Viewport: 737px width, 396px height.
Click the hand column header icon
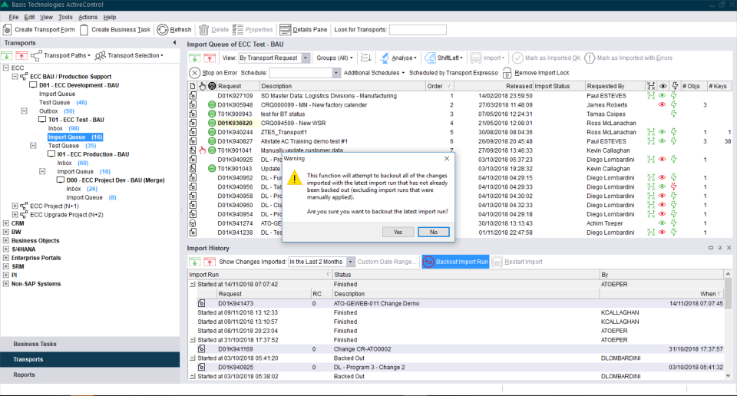pyautogui.click(x=202, y=86)
